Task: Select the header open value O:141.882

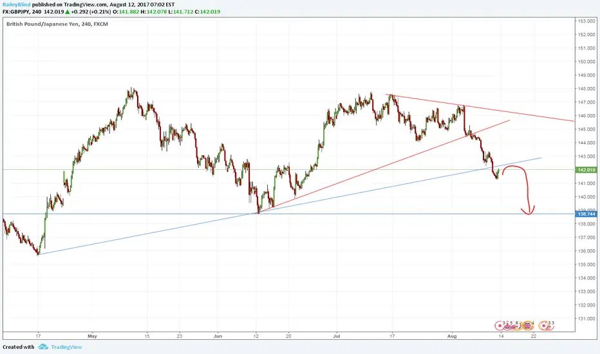Action: [x=126, y=12]
